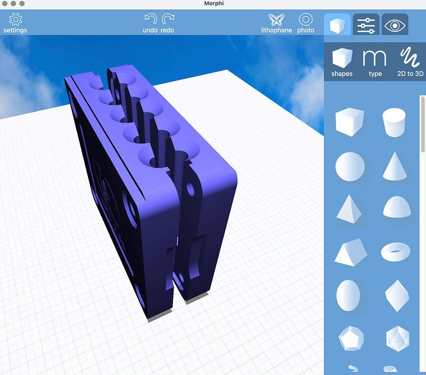
Task: Switch to the cube create tab
Action: [x=337, y=25]
